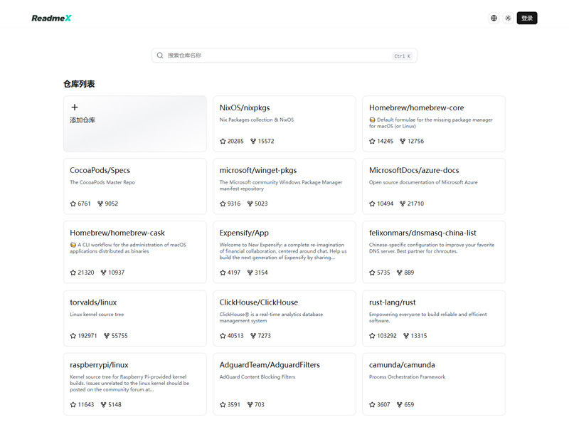Open the MicrosoftDocs/azure-docs repository
Image resolution: width=569 pixels, height=427 pixels.
tap(433, 186)
